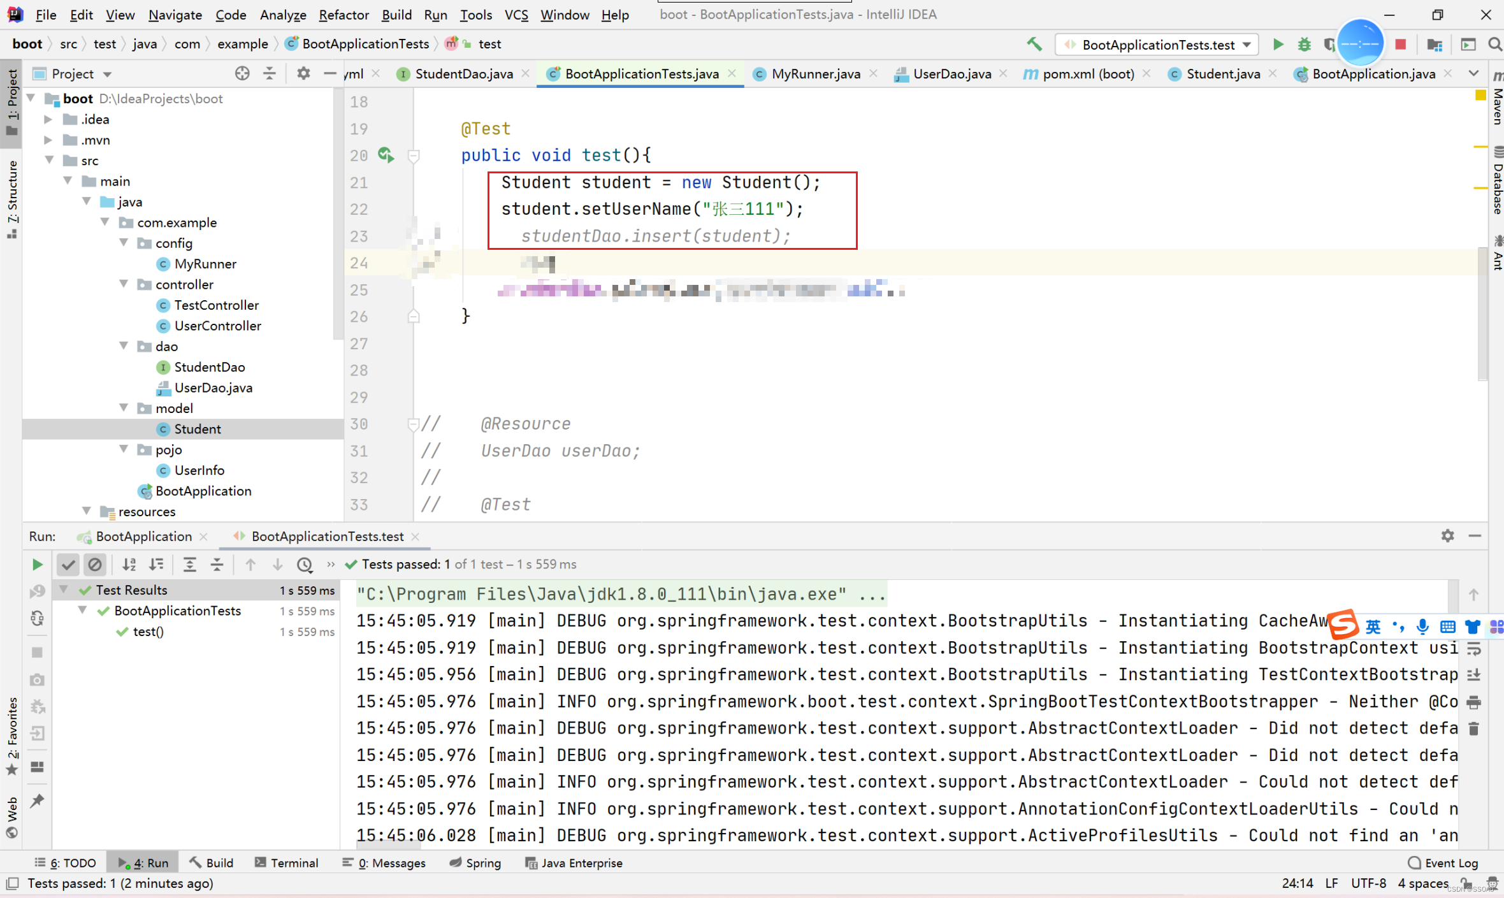
Task: Collapse the boot root folder
Action: (31, 98)
